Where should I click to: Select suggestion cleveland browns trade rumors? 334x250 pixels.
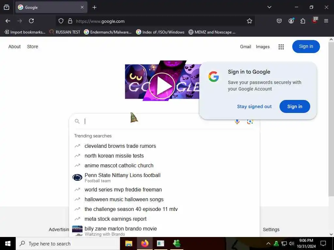tap(164, 146)
